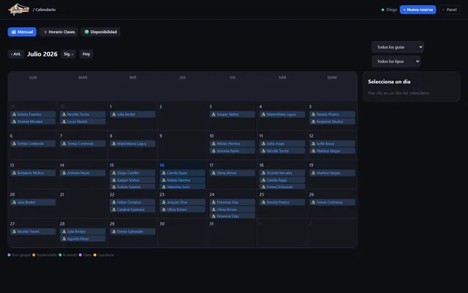Click the mountain icon on Julia Becker July 1 booking
Viewport: 468px width, 293px height.
[114, 114]
